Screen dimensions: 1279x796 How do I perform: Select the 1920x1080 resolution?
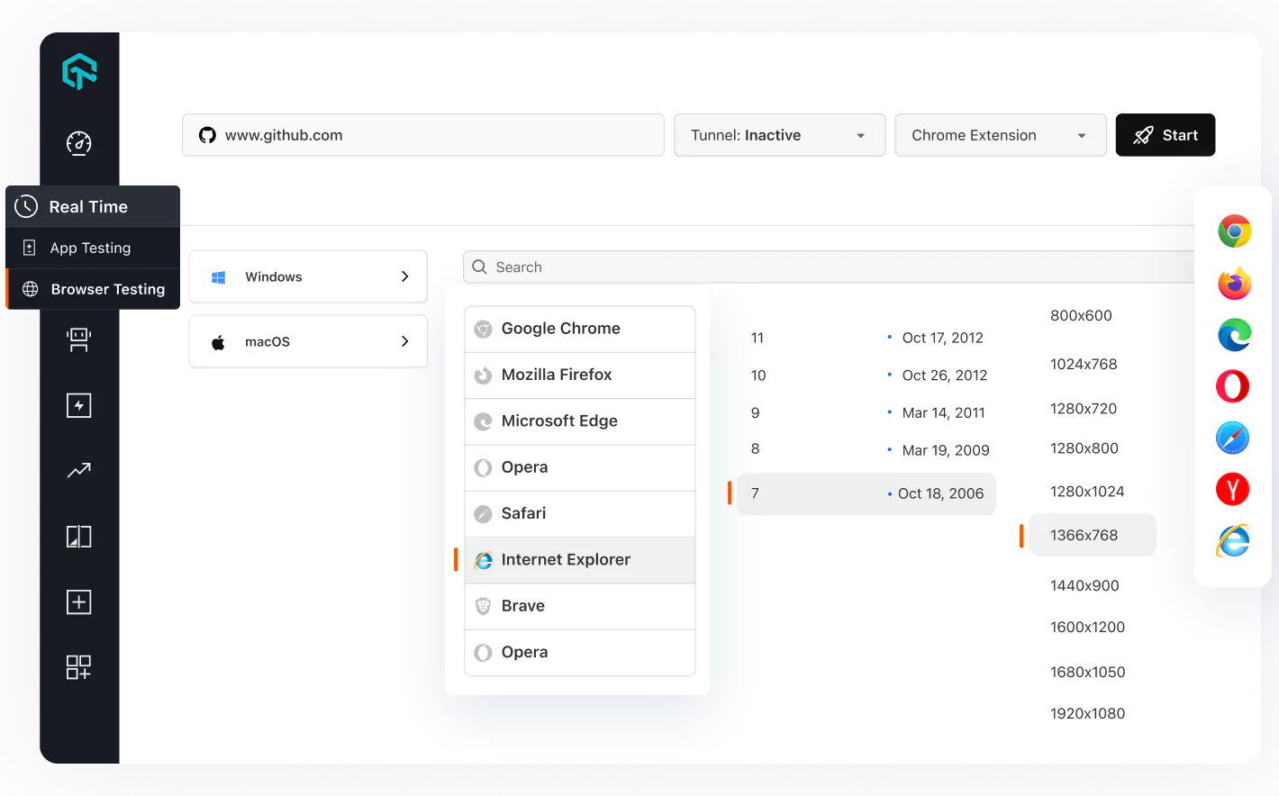pyautogui.click(x=1087, y=713)
